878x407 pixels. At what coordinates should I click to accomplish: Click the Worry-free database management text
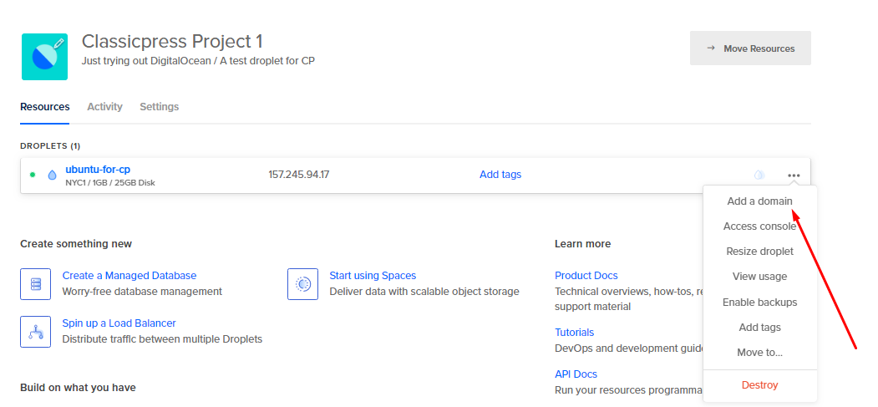tap(142, 292)
